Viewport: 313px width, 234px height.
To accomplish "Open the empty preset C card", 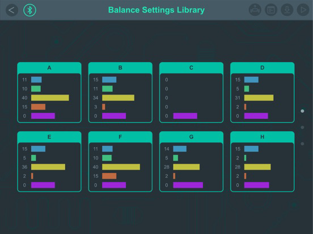I will (191, 93).
